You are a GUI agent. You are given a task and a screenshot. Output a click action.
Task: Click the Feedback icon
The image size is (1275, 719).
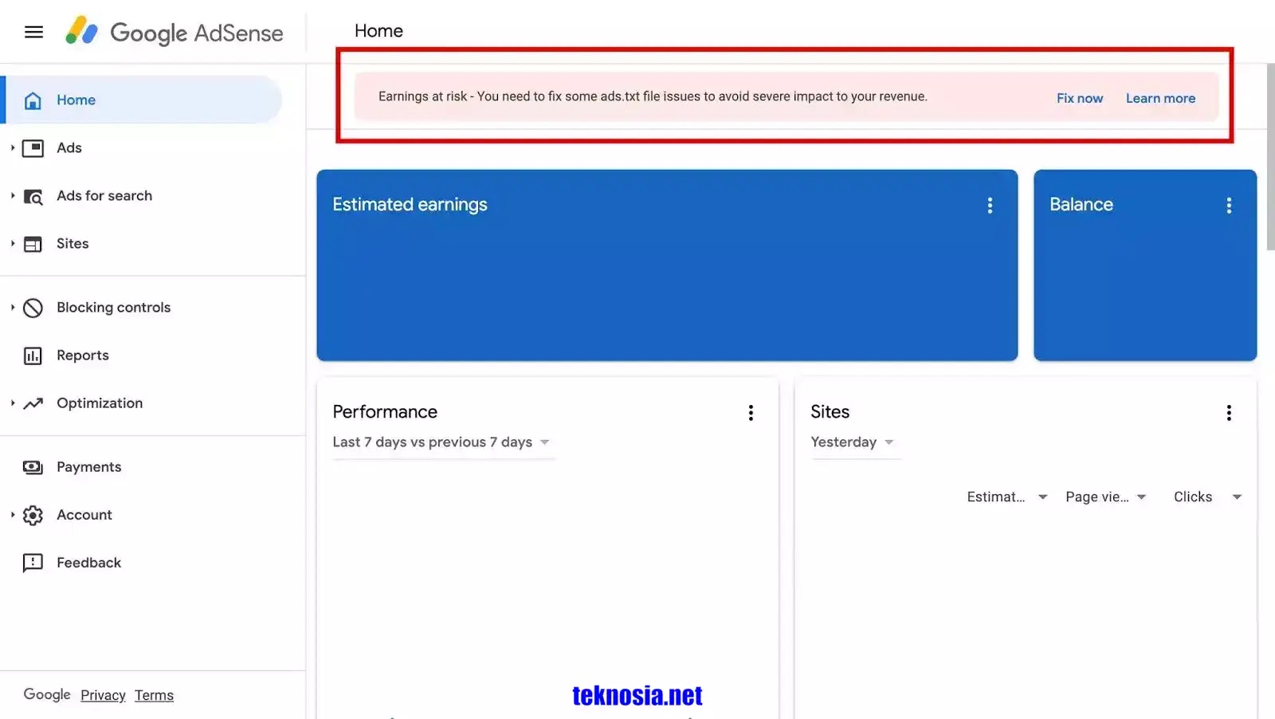[x=33, y=563]
